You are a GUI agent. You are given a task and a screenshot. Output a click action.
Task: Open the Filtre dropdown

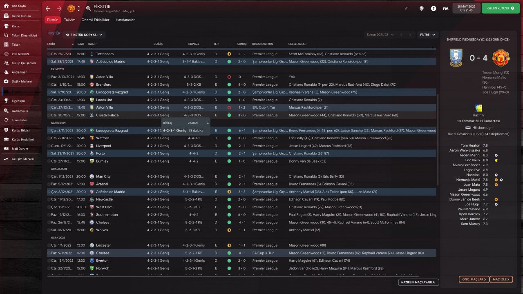[428, 35]
